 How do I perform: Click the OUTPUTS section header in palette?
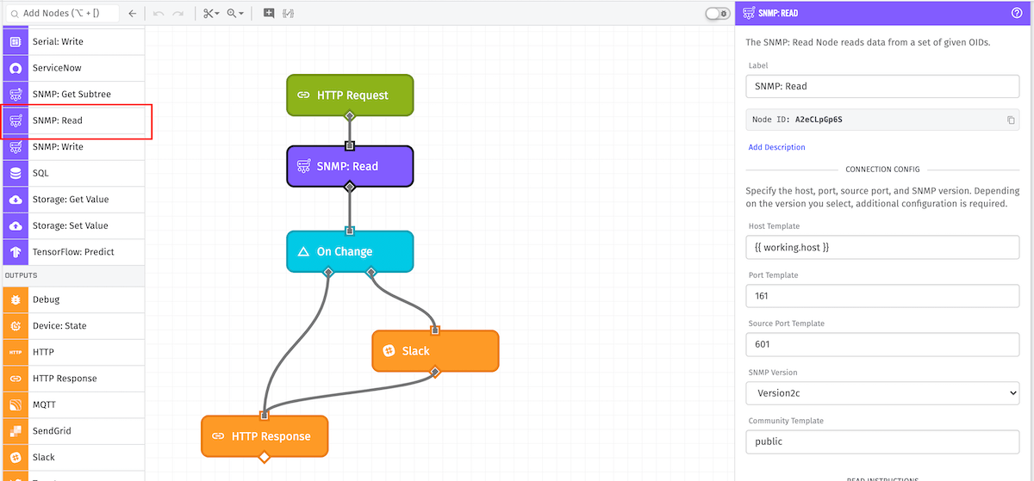click(20, 275)
